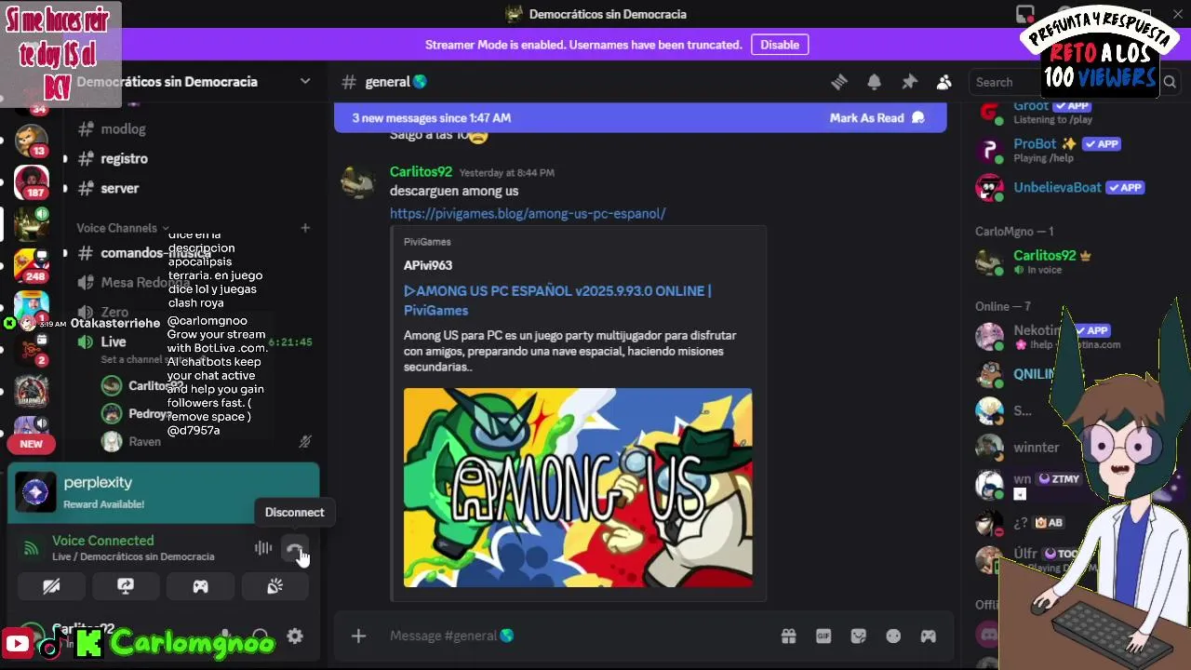Open the apps controller icon in message bar
The image size is (1191, 670).
(x=929, y=636)
